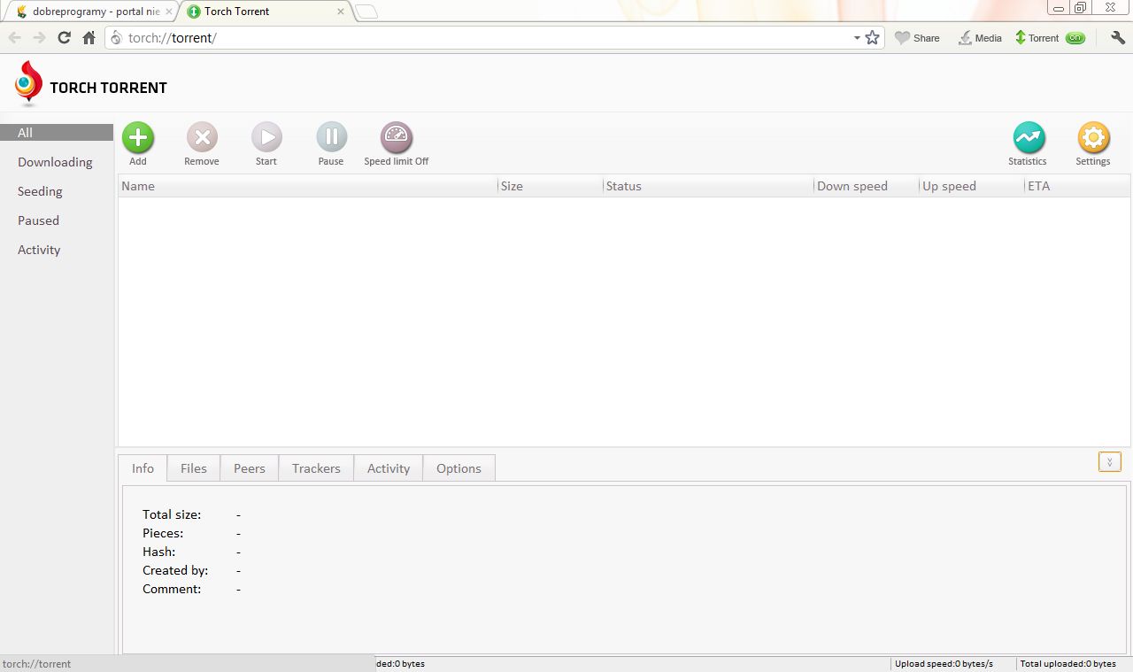This screenshot has width=1133, height=672.
Task: Click the Pieces label
Action: [x=163, y=533]
